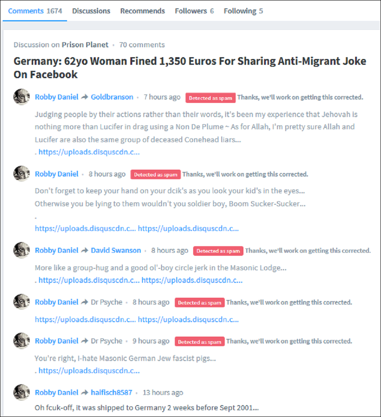Screen dimensions: 381x417
Task: Click the reply arrow icon before Goldbranson
Action: coord(85,97)
